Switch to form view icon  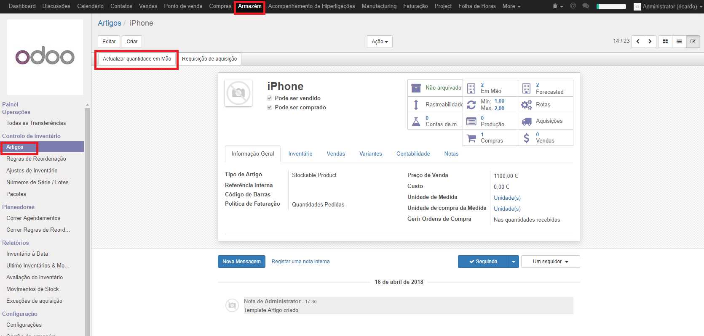693,41
